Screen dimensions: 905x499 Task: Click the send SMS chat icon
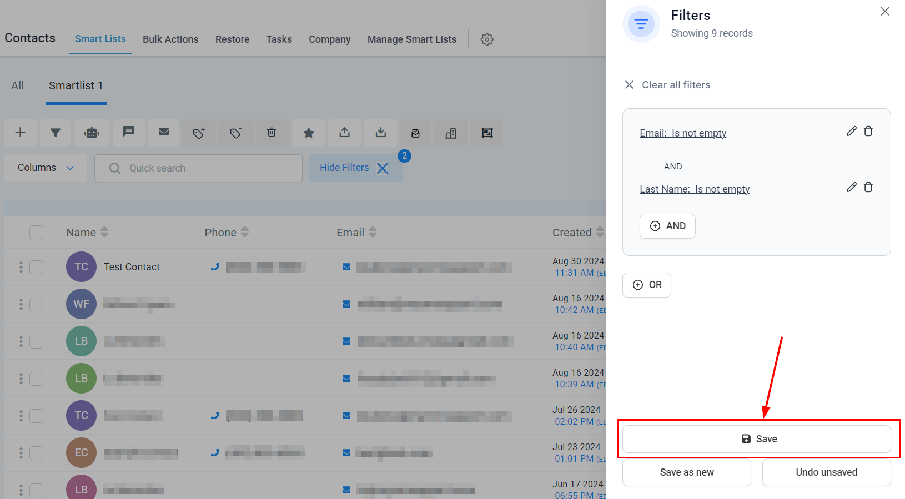point(129,133)
